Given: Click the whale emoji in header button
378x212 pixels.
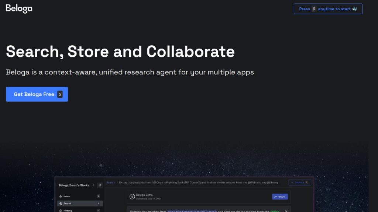Looking at the screenshot, I should [354, 9].
